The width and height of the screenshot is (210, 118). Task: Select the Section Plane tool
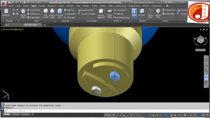[x=110, y=13]
